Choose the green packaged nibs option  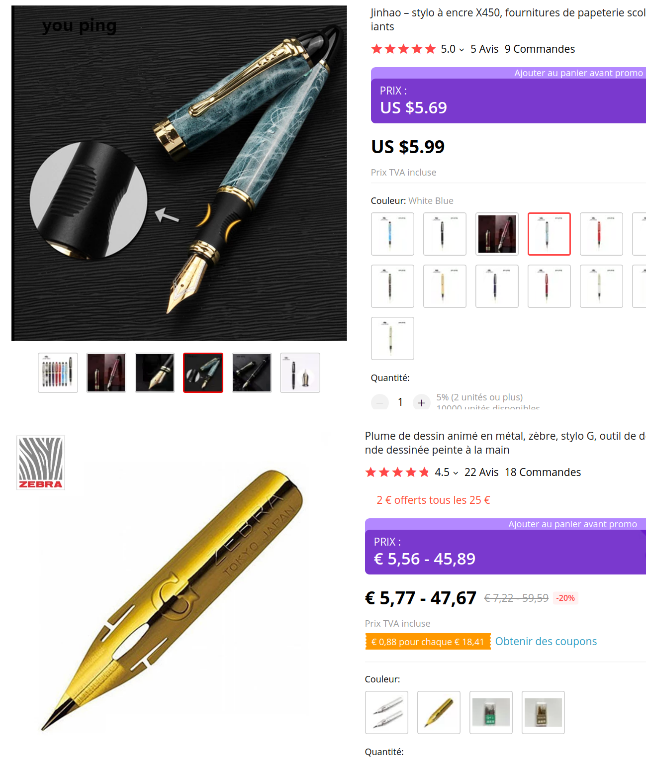tap(491, 712)
